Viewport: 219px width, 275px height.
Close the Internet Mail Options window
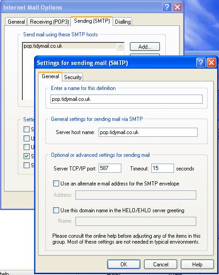tap(178, 7)
